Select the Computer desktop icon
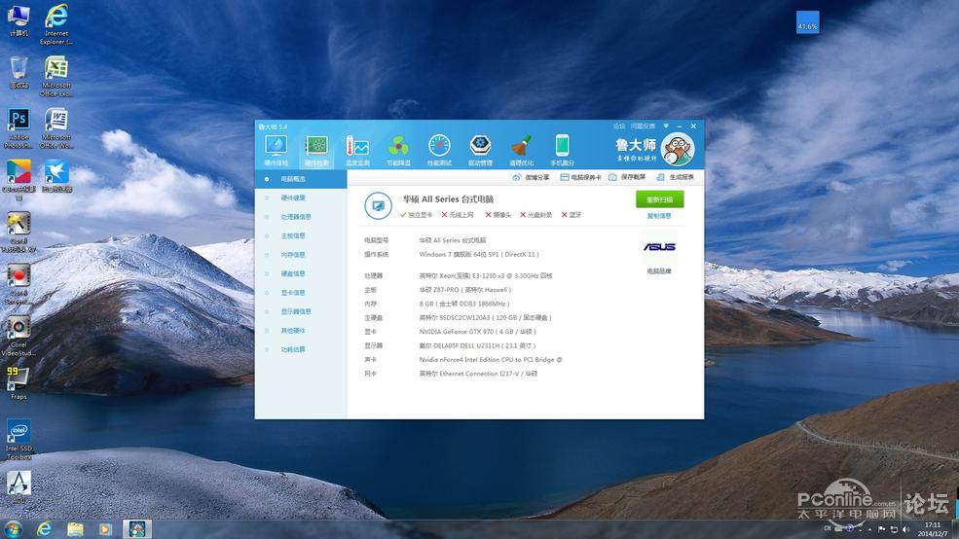The image size is (959, 539). pyautogui.click(x=18, y=20)
